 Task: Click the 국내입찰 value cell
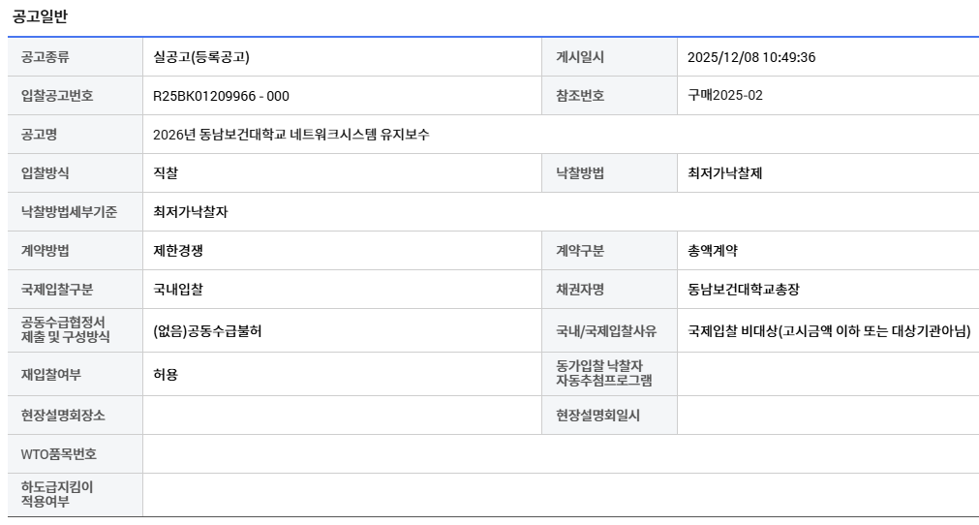[178, 290]
